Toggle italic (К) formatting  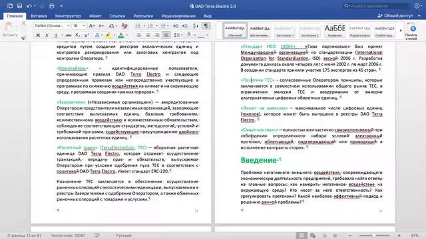(x=47, y=35)
